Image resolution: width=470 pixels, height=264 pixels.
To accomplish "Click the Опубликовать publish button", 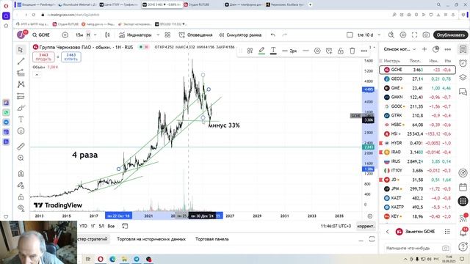I will pyautogui.click(x=450, y=35).
